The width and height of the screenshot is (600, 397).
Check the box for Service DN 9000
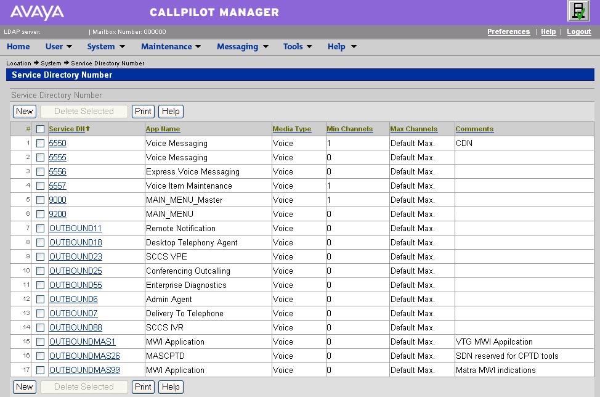point(40,200)
